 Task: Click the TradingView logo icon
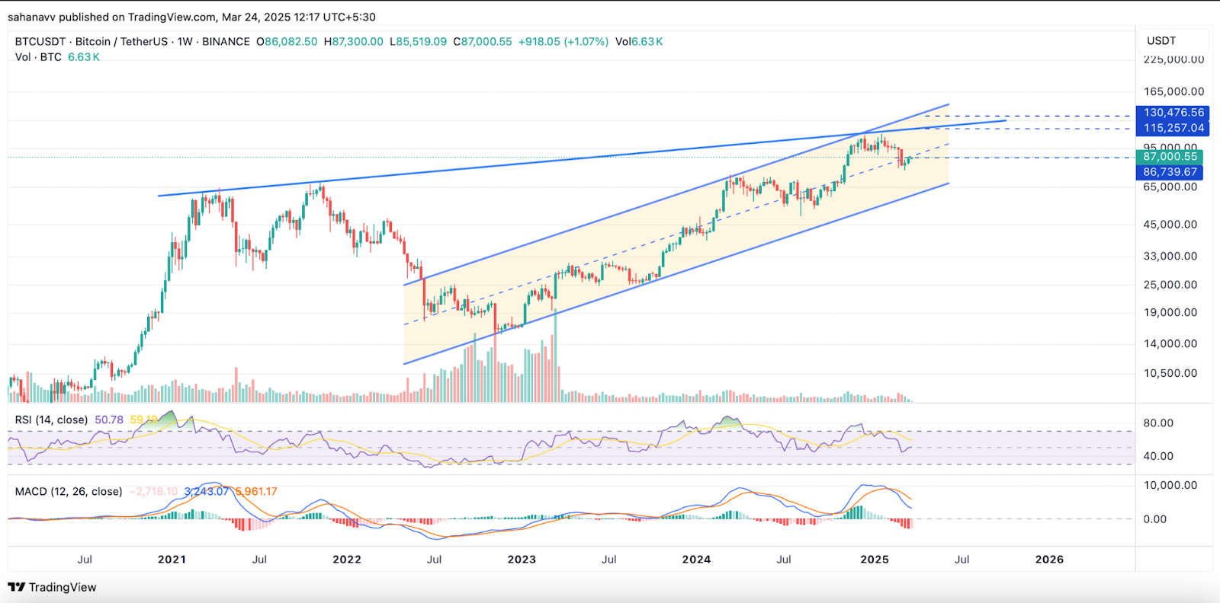tap(16, 587)
